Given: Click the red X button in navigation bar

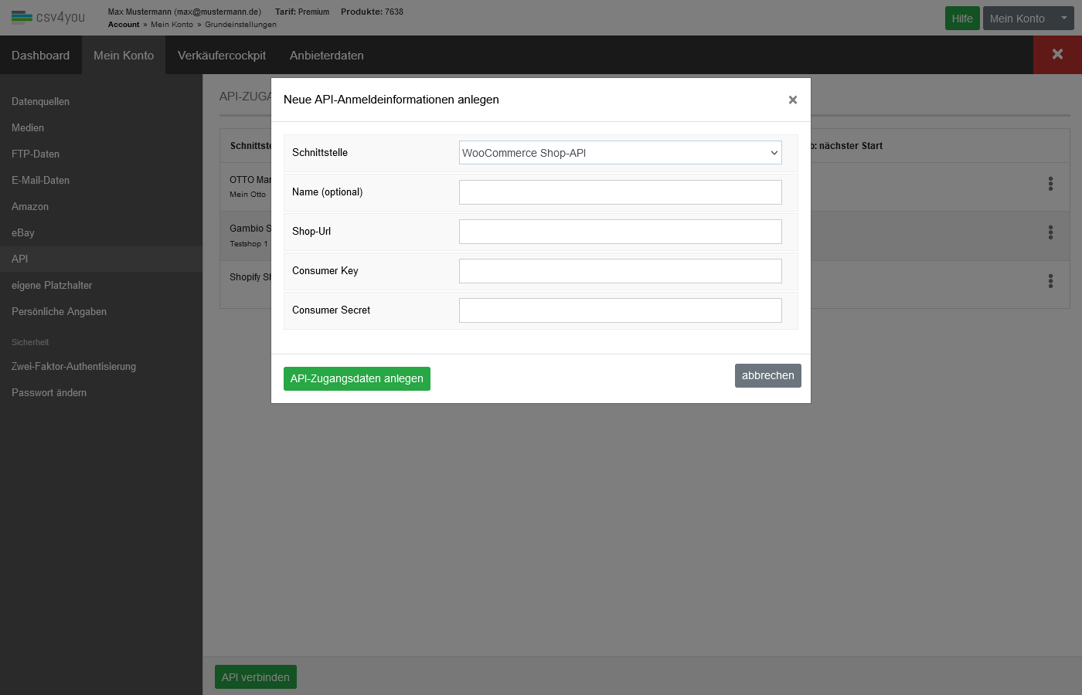Looking at the screenshot, I should coord(1057,55).
